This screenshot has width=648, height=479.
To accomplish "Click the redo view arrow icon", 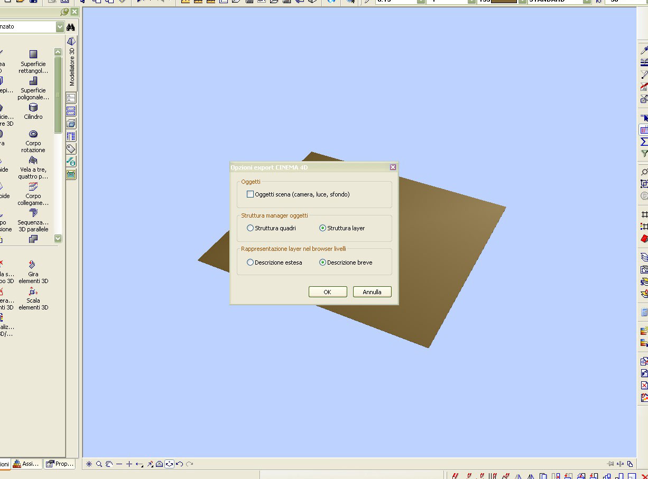I will (x=190, y=464).
